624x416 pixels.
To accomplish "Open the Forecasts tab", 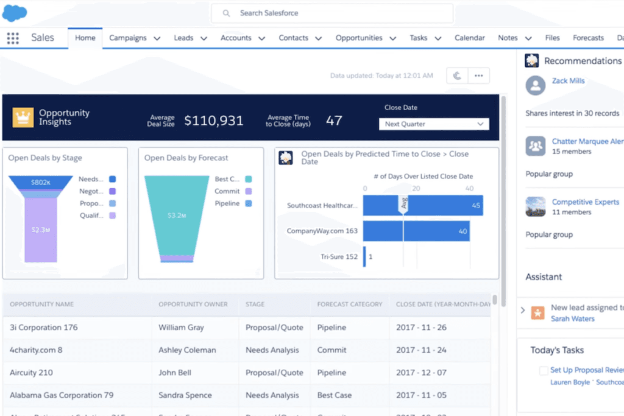I will 588,38.
